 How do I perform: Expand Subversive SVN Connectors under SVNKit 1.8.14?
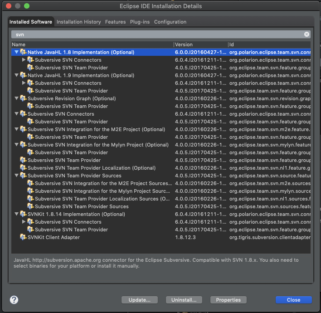pos(24,222)
